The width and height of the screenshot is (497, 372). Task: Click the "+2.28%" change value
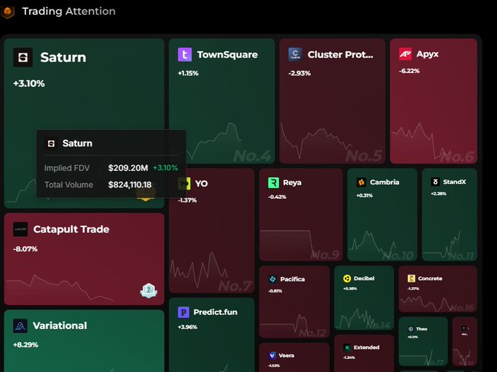439,194
